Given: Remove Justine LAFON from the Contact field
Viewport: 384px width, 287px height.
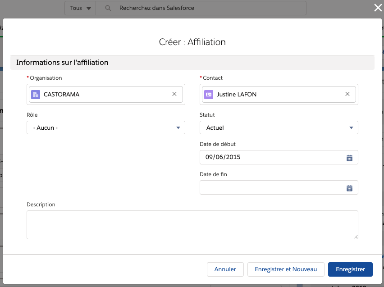Looking at the screenshot, I should point(347,94).
